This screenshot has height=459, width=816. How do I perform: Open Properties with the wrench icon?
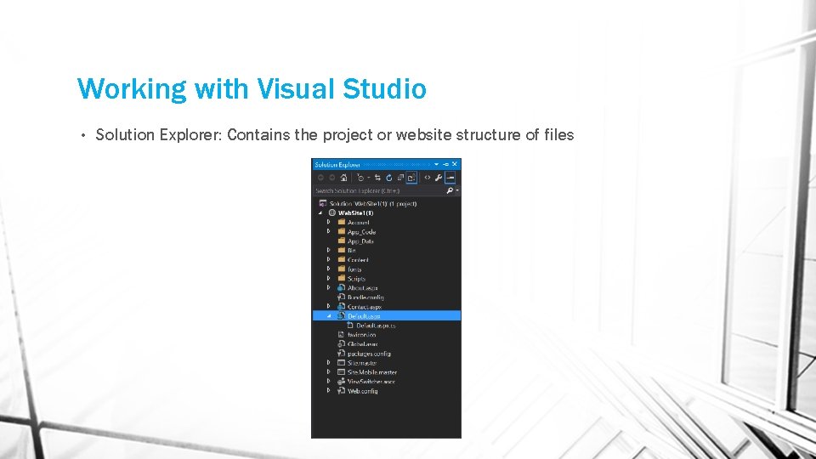439,178
